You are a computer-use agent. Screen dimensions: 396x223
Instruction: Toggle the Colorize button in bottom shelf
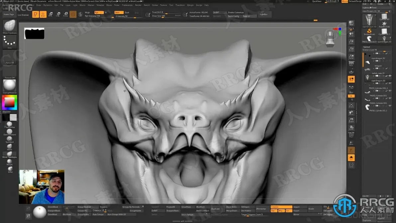(x=281, y=207)
